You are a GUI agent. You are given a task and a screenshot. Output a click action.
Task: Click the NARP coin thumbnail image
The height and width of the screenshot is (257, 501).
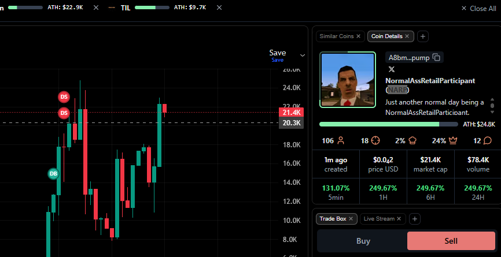point(348,80)
